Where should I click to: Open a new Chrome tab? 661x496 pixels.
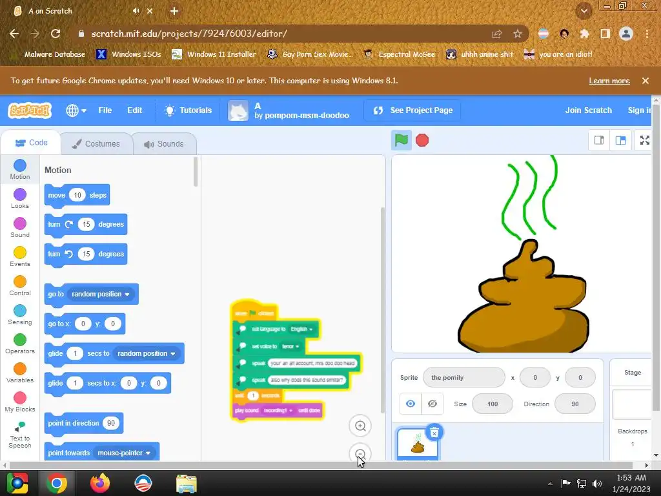pos(174,11)
